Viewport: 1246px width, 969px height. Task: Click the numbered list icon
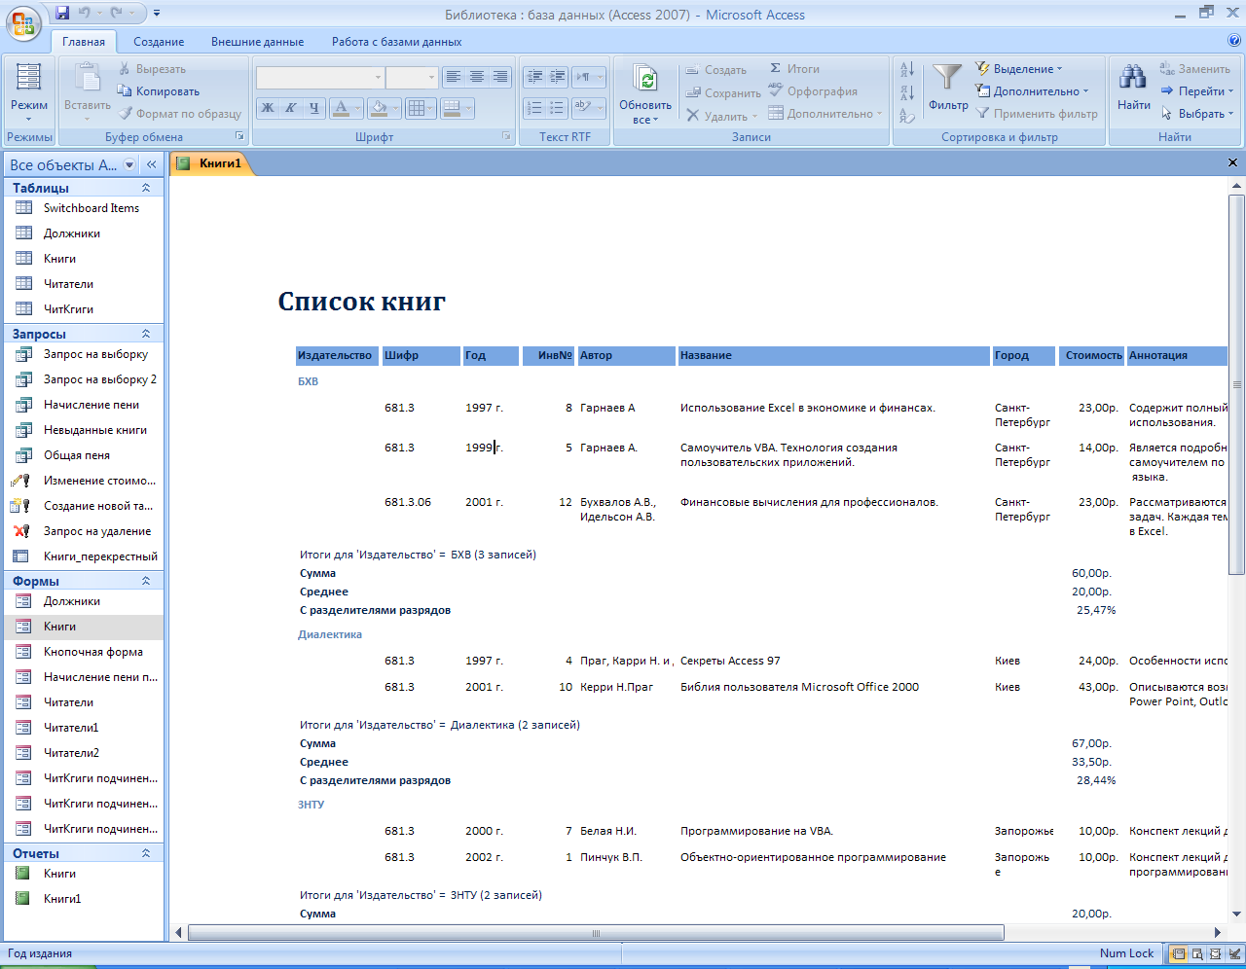534,108
